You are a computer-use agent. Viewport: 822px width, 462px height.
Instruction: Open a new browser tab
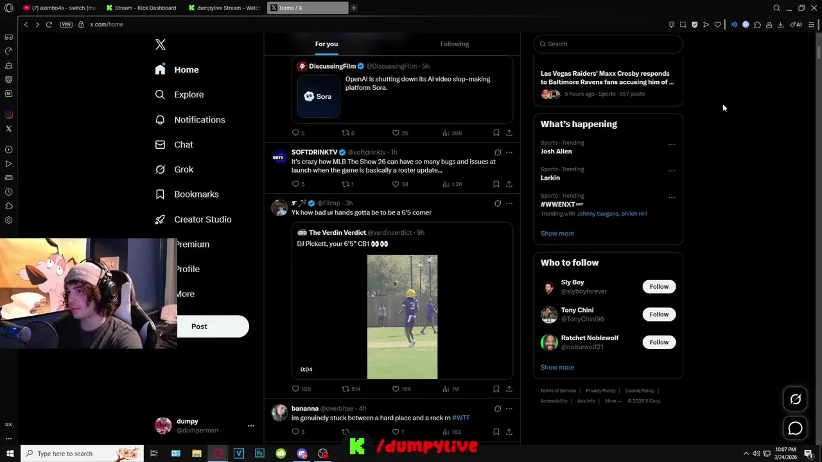click(354, 8)
